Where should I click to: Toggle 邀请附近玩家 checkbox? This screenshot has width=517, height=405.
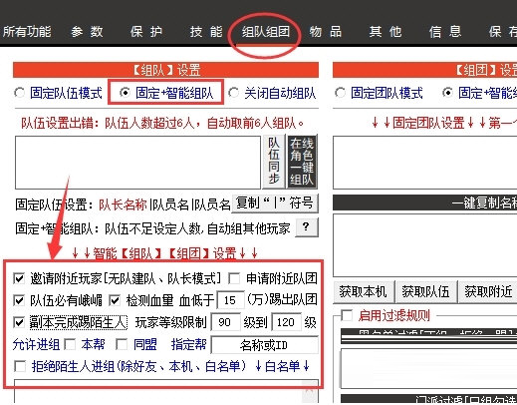coord(19,278)
